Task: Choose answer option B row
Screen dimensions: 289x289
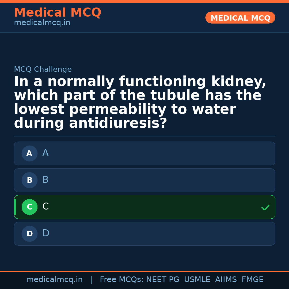Action: click(x=144, y=180)
